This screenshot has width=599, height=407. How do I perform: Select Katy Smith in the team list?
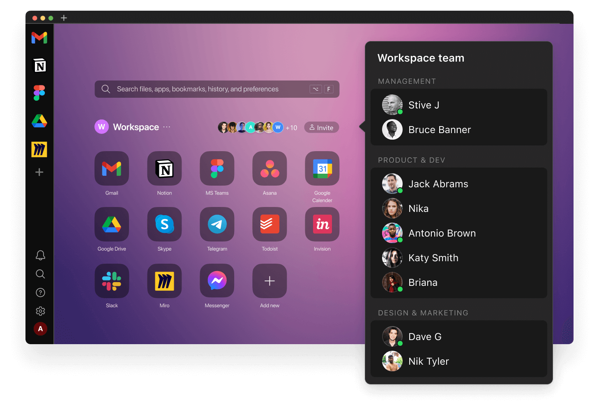[459, 258]
